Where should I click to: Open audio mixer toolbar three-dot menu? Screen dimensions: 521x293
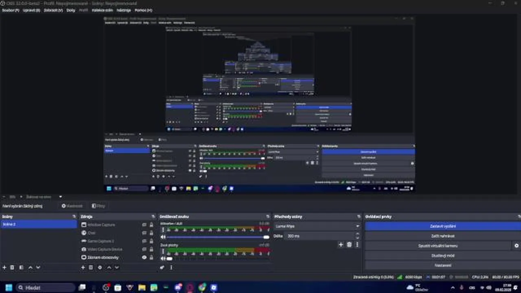(171, 267)
